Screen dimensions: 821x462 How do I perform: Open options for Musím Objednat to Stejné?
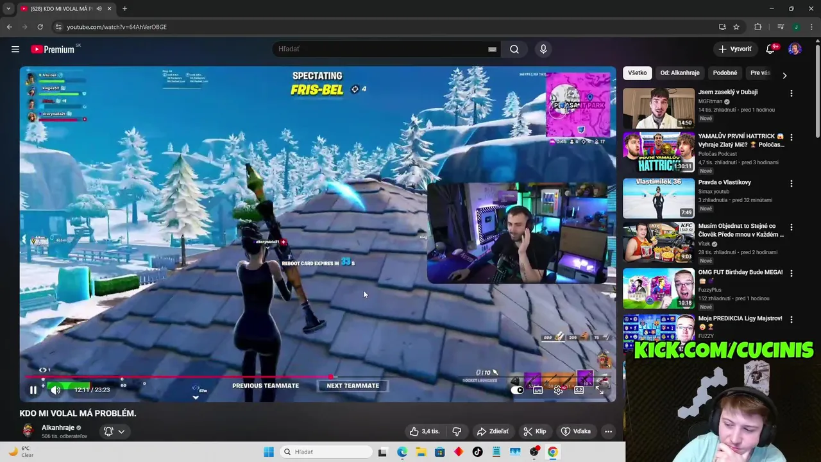(791, 227)
